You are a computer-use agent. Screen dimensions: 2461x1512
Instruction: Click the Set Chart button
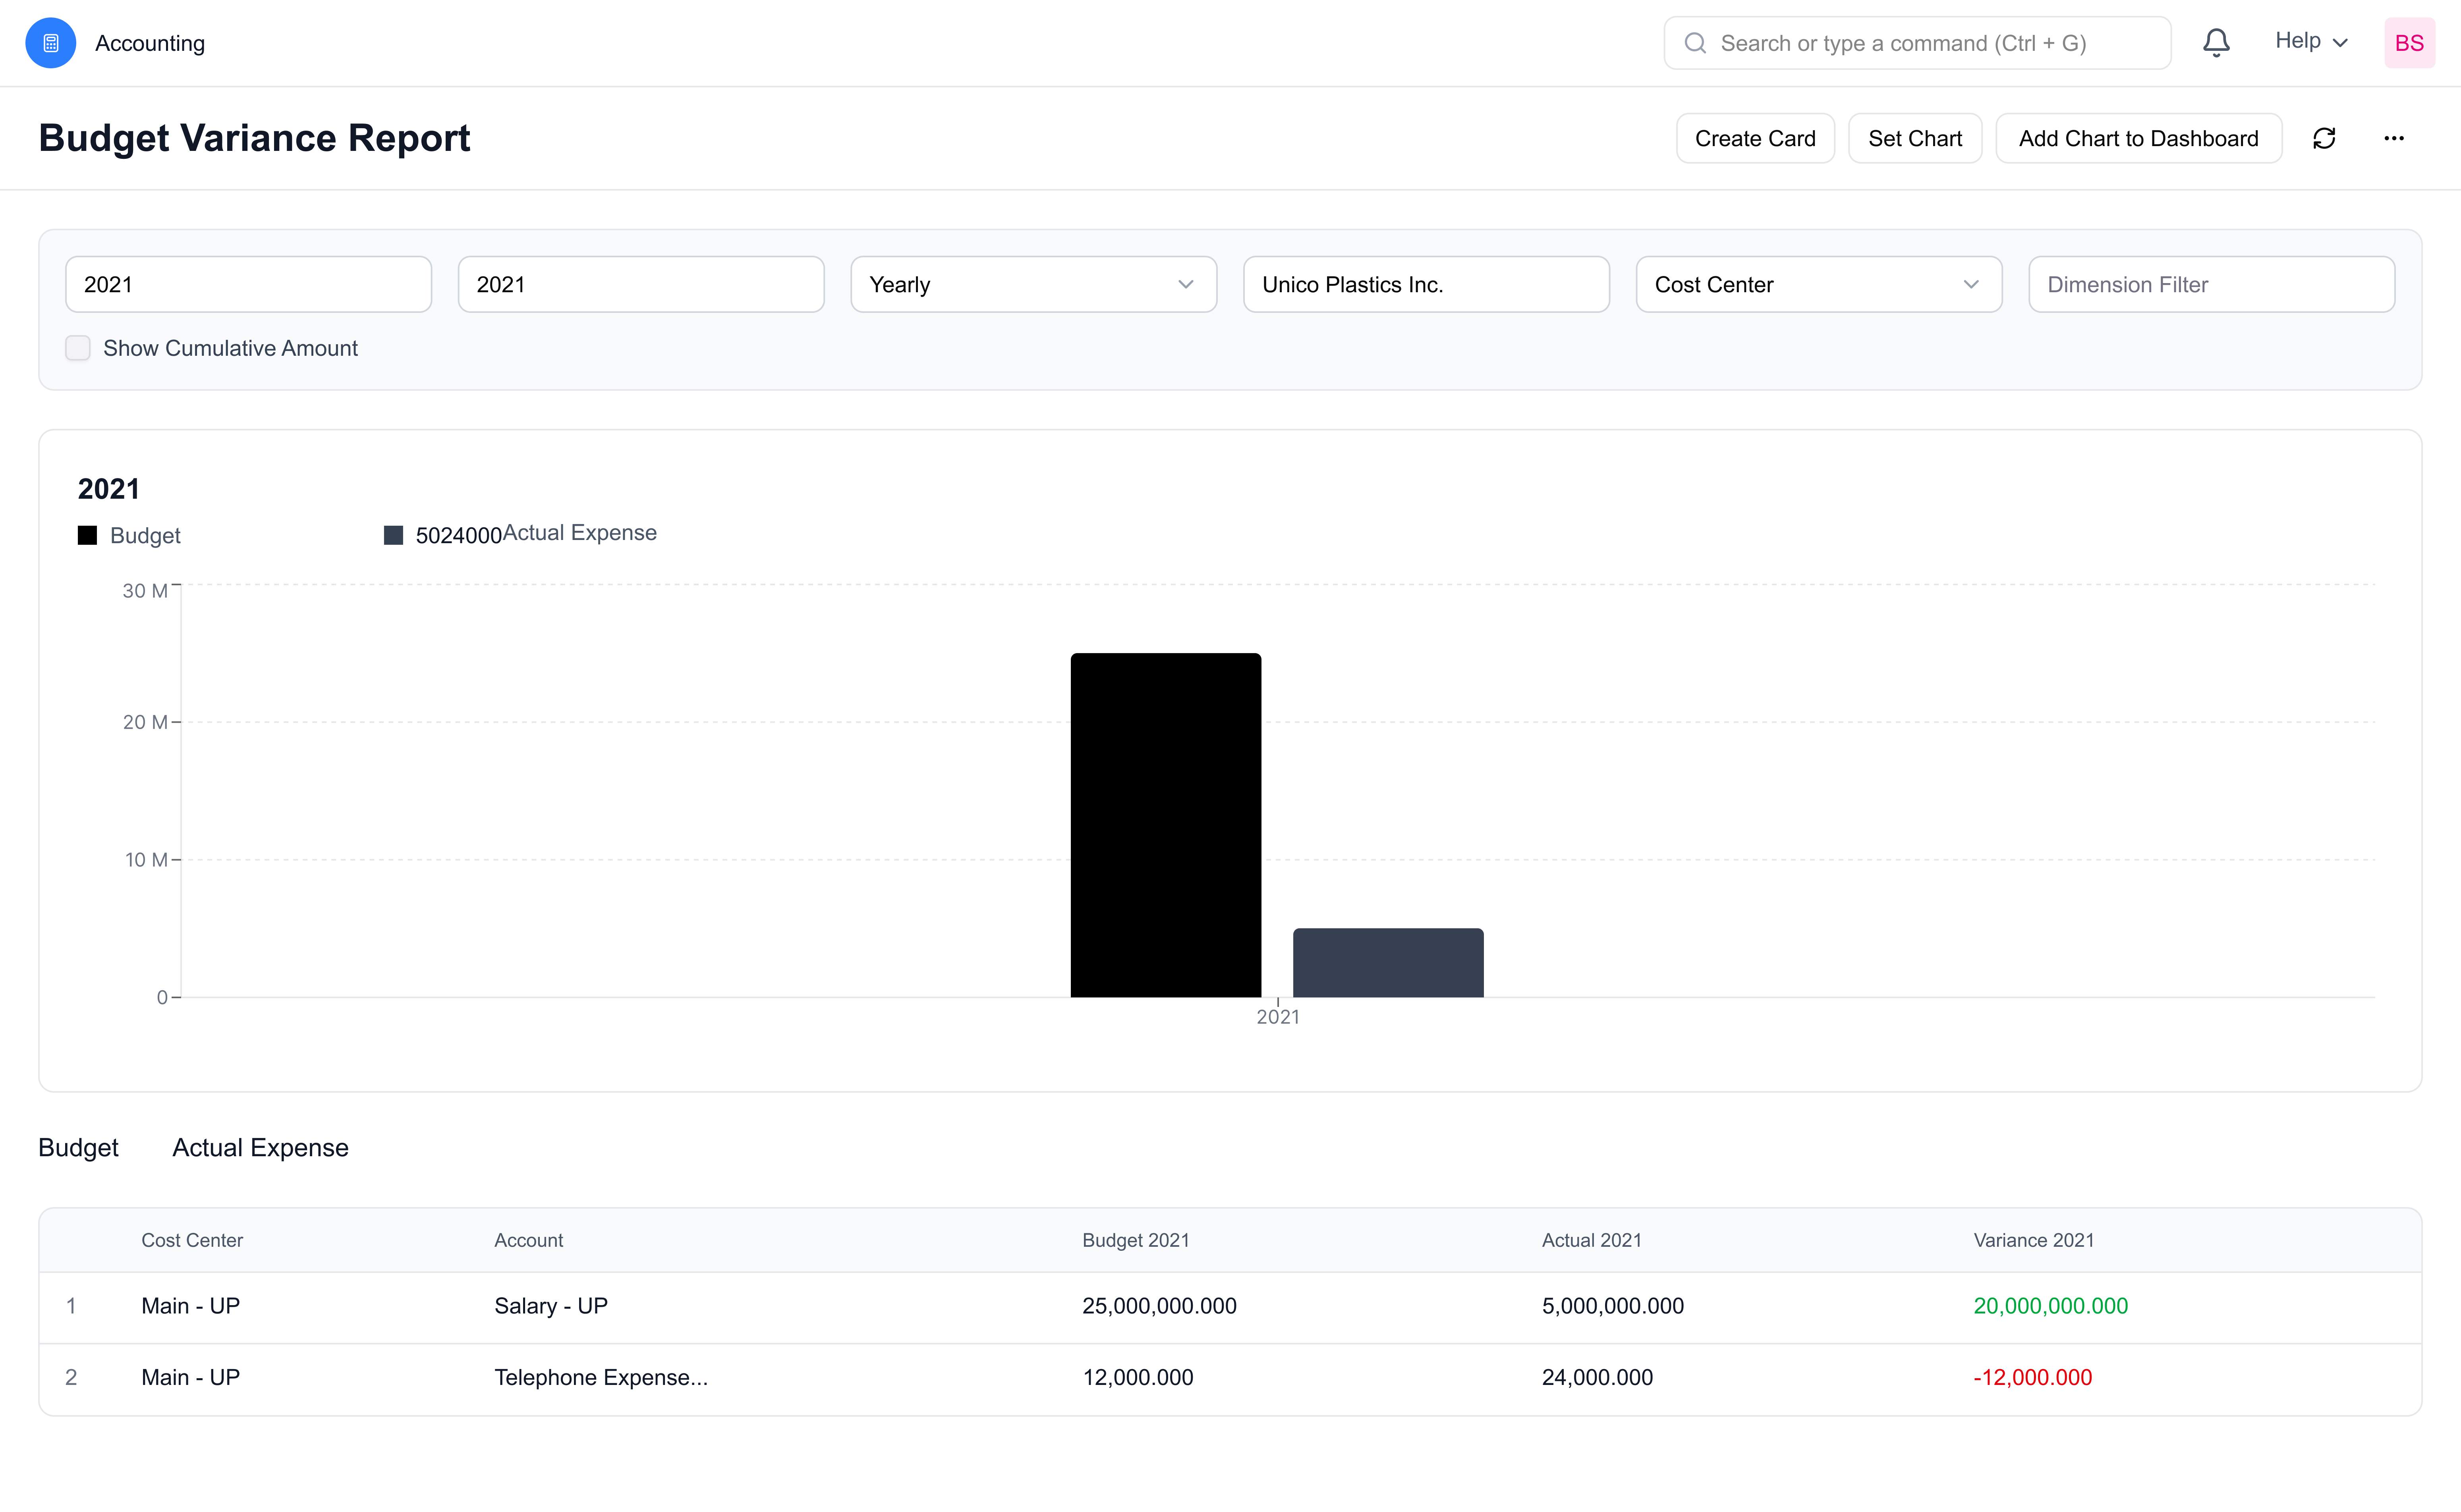(x=1915, y=138)
